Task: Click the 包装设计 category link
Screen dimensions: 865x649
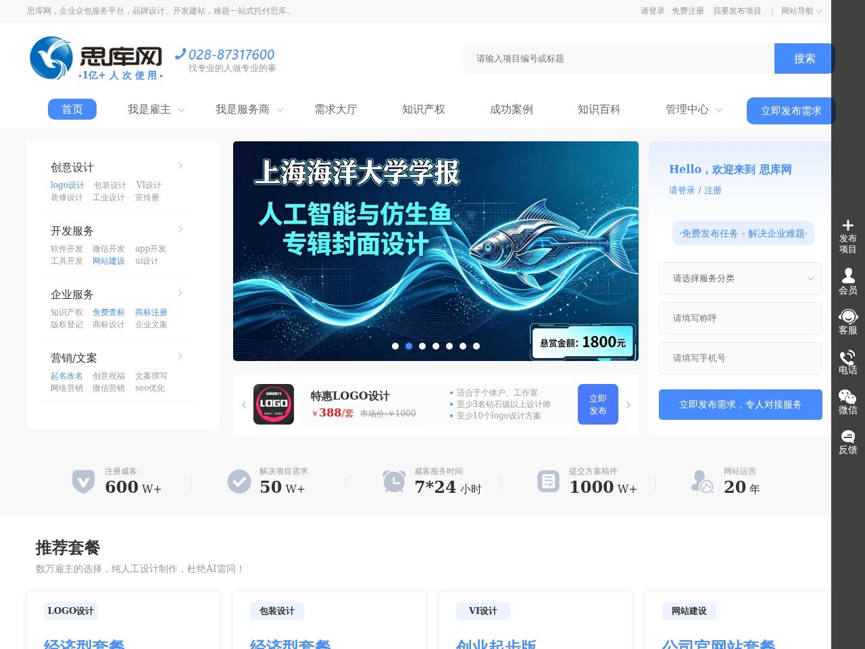Action: tap(110, 185)
